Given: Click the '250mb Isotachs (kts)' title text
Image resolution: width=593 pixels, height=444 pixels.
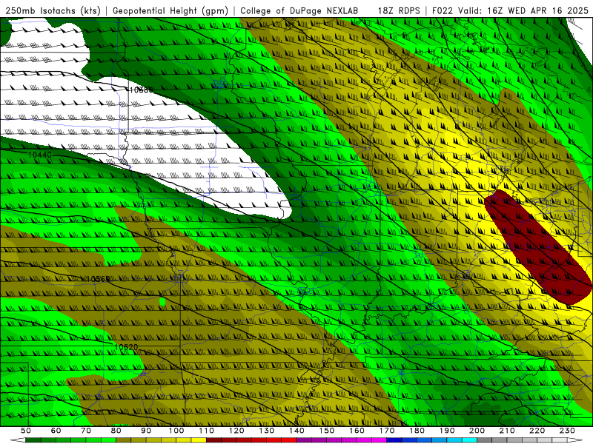Looking at the screenshot, I should [53, 10].
